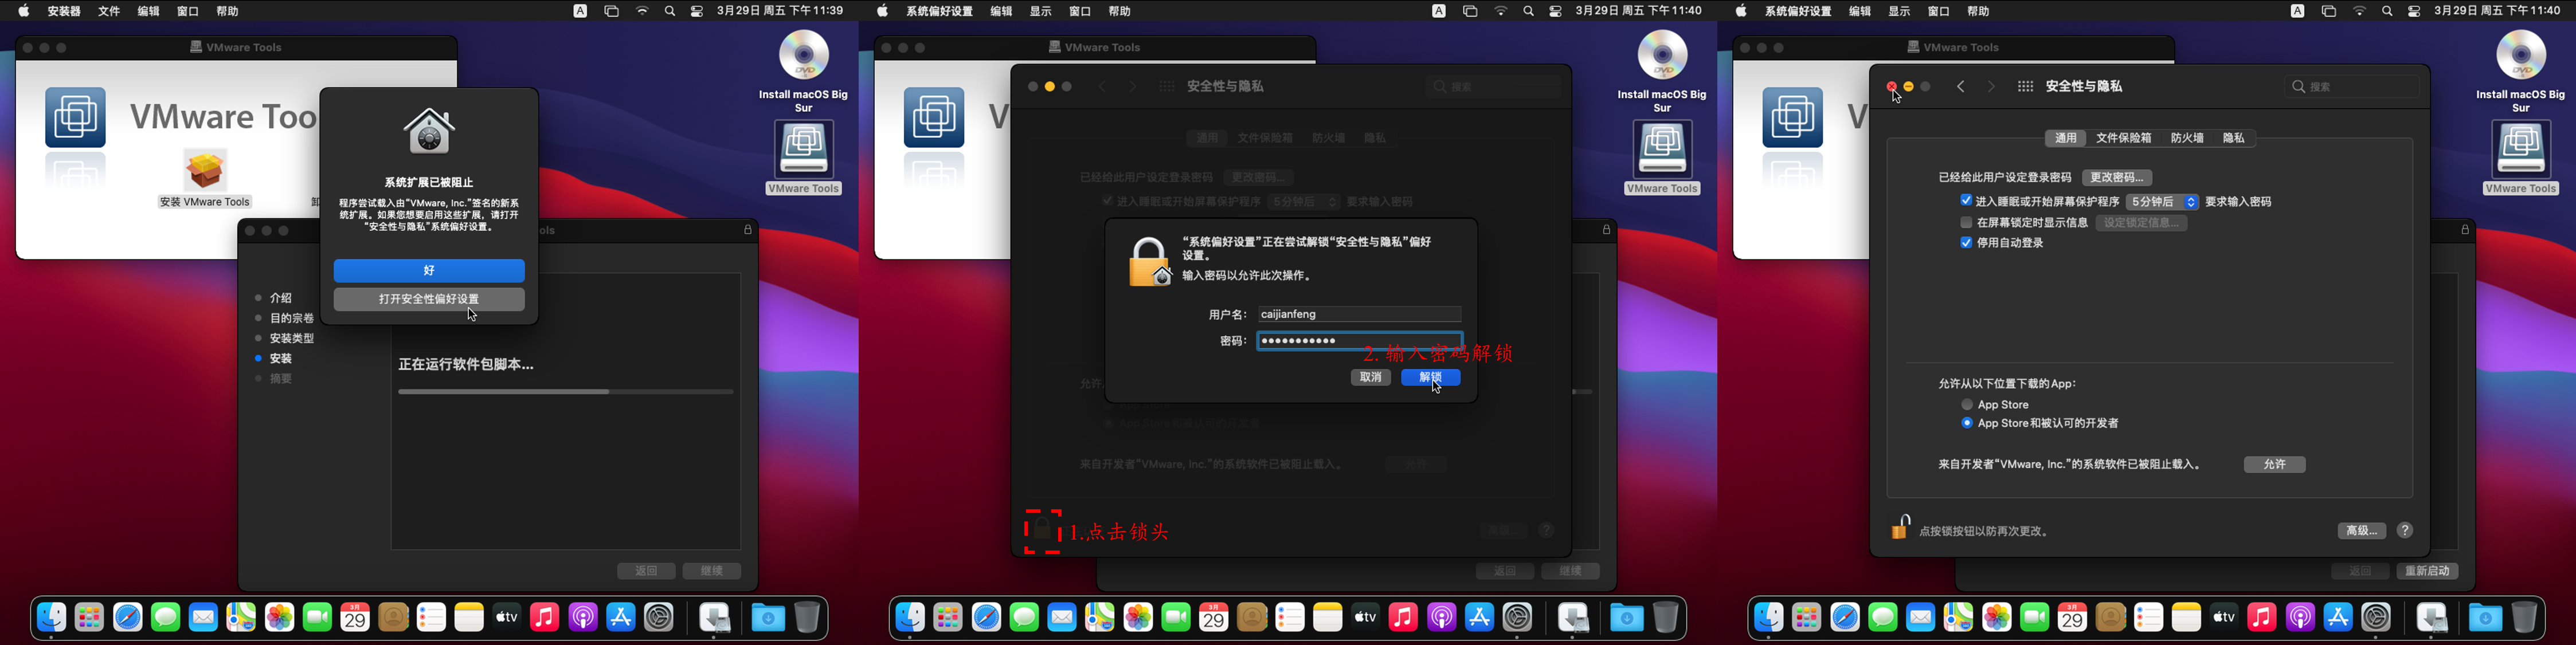Image resolution: width=2576 pixels, height=645 pixels.
Task: Click 返回 under the 正在运行软件包脚本 progress bar
Action: (x=646, y=571)
